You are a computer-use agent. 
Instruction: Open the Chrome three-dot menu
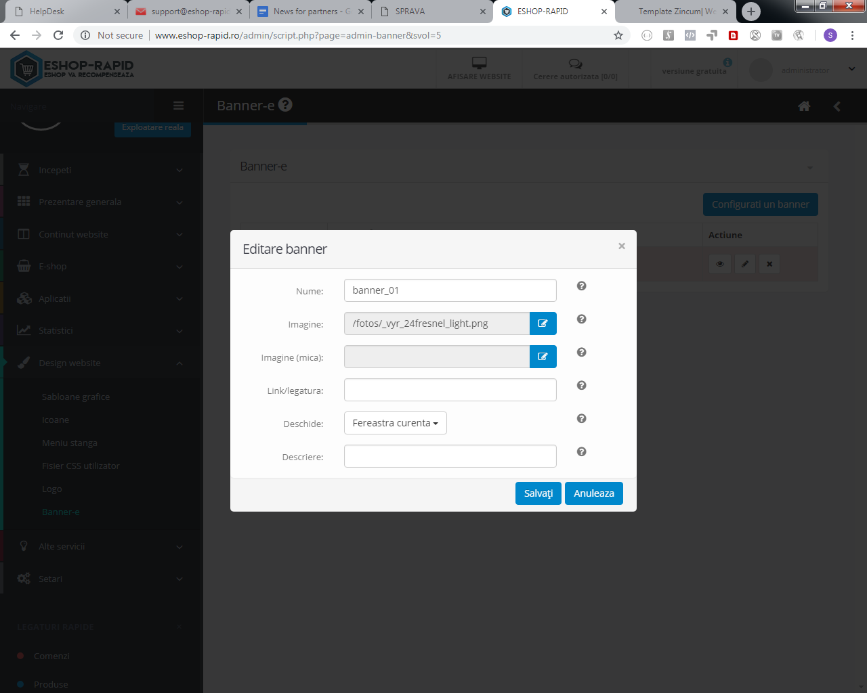(x=852, y=35)
